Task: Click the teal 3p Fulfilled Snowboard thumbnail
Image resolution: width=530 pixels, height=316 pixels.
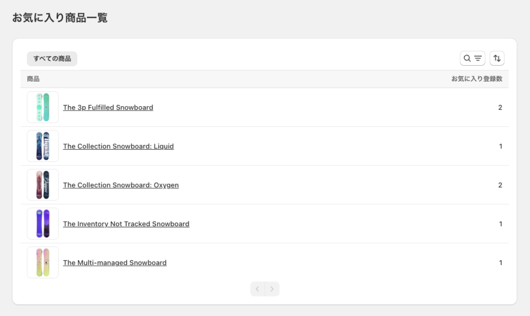Action: point(43,107)
